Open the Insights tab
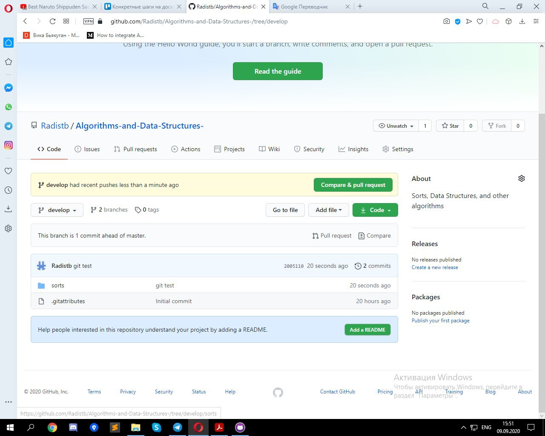Screen dimensions: 545x436 point(353,149)
